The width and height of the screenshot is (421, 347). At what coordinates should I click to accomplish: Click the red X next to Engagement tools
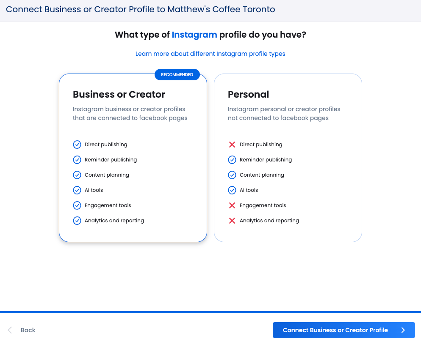coord(232,205)
